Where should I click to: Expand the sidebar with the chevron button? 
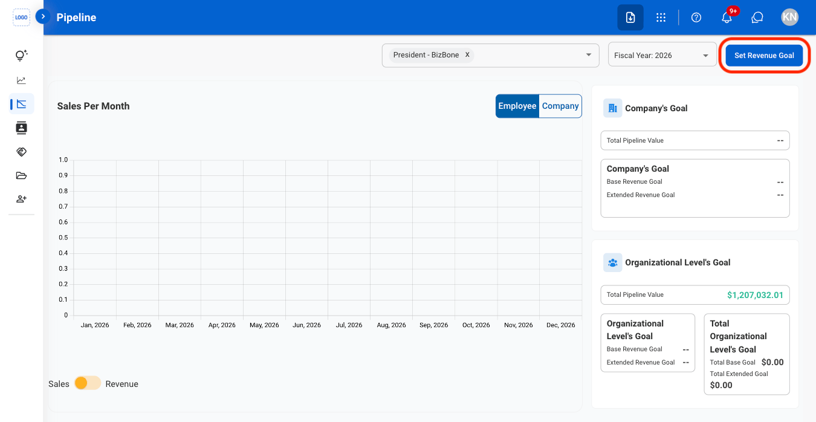pos(42,16)
